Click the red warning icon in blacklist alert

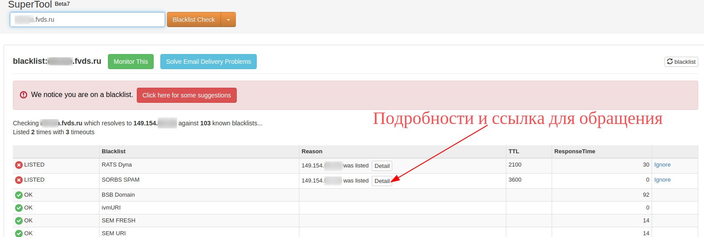click(24, 95)
